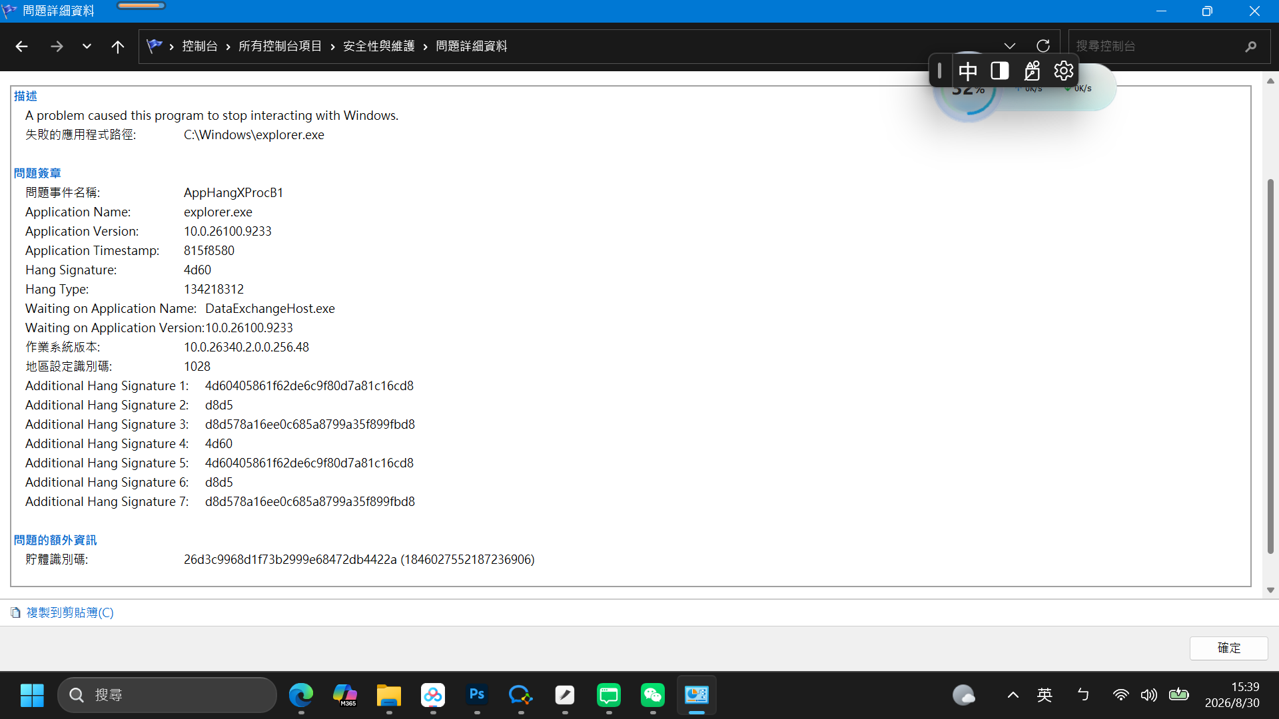Open Photoshop from taskbar
1279x719 pixels.
pos(476,695)
